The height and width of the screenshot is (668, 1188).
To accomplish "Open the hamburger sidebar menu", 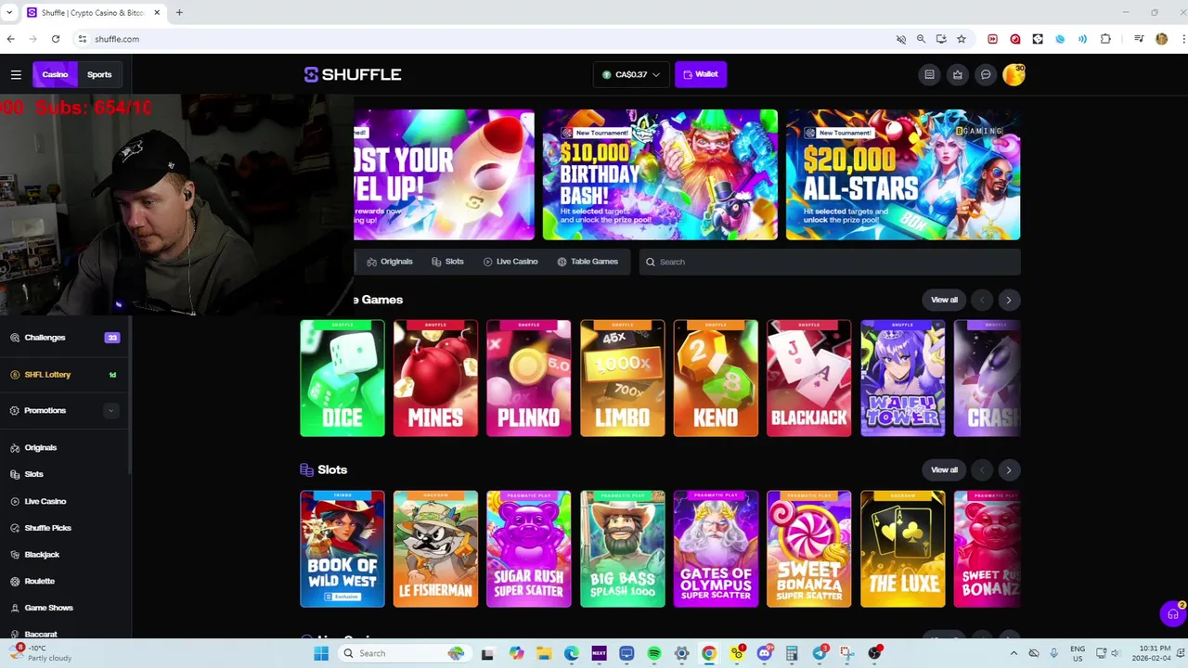I will click(16, 74).
